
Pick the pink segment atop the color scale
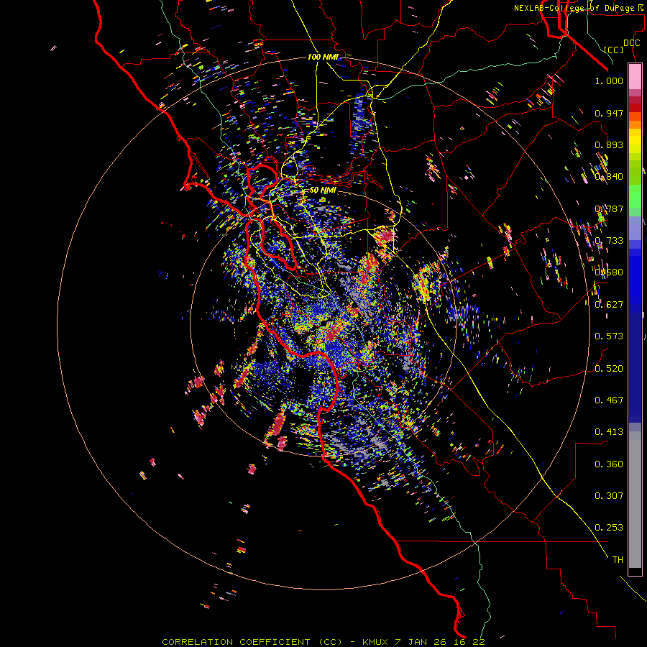(635, 76)
